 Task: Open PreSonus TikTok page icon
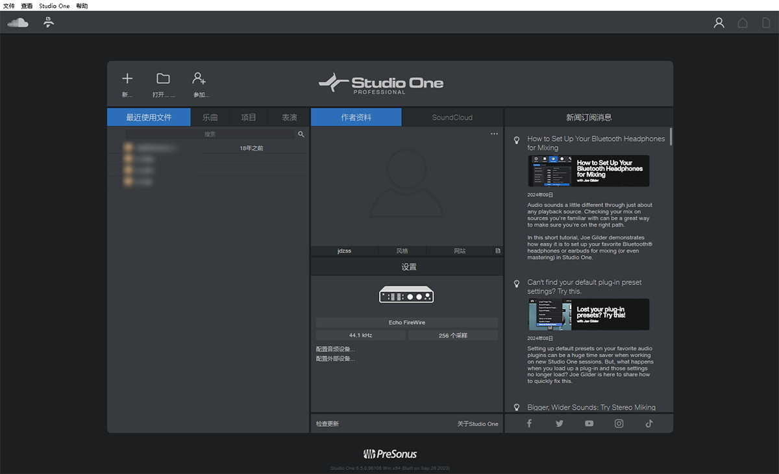(x=649, y=423)
